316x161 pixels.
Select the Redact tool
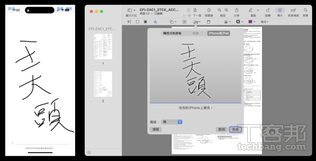[x=145, y=22]
